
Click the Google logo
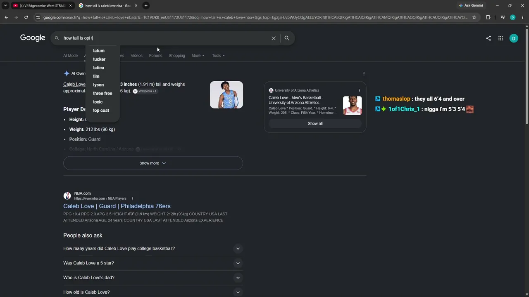(x=33, y=38)
